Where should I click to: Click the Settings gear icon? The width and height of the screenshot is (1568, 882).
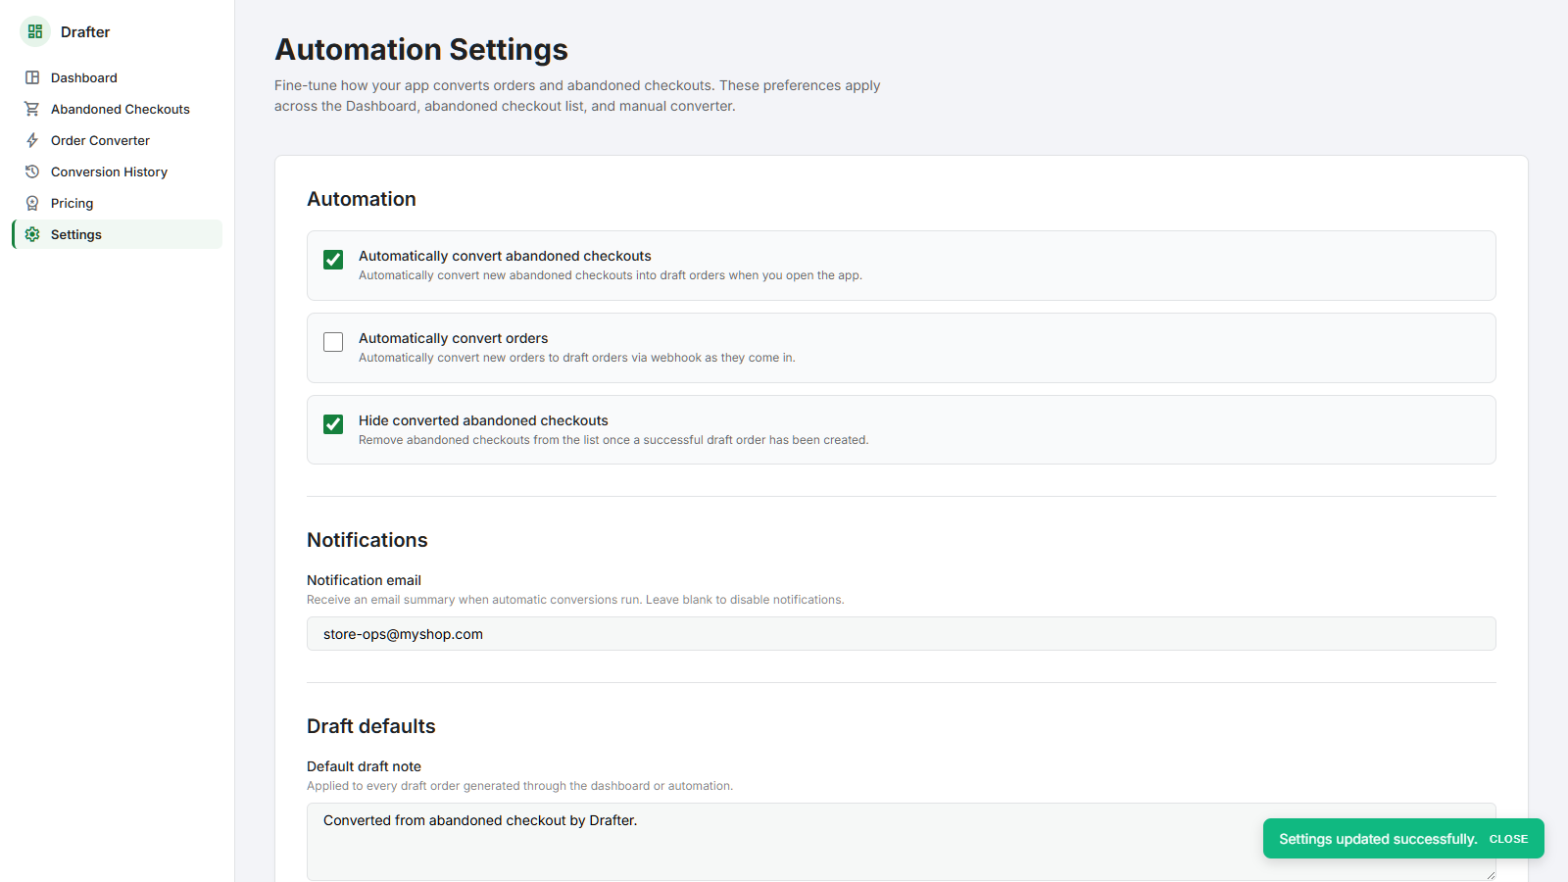pyautogui.click(x=32, y=234)
